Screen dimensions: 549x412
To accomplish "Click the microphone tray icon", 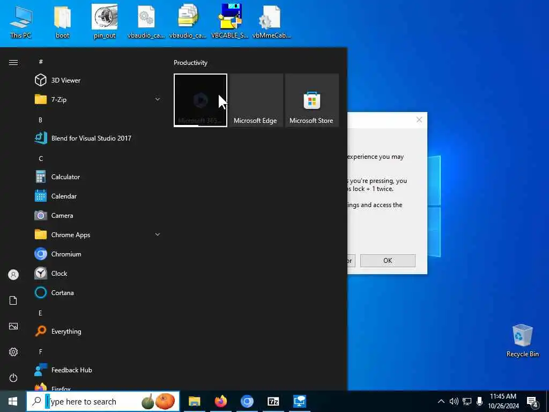I will point(480,401).
